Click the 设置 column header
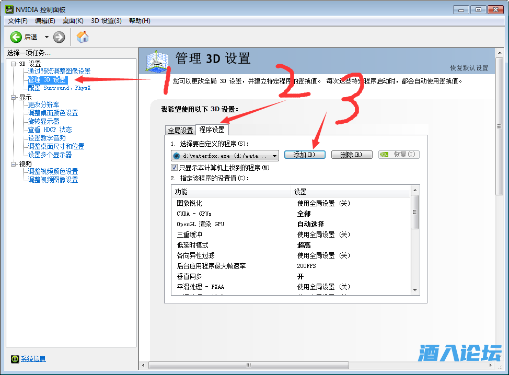509x375 pixels. (351, 192)
